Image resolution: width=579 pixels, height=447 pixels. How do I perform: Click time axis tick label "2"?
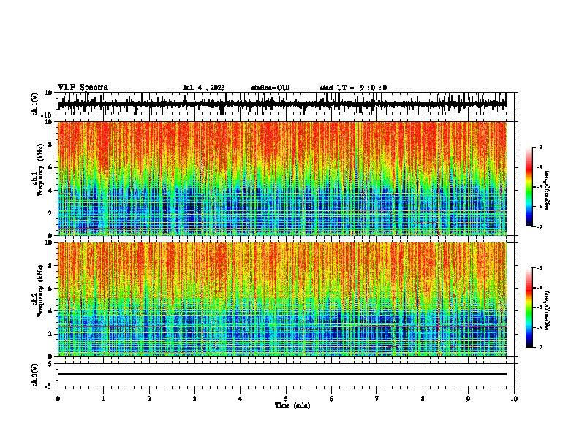[x=149, y=399]
